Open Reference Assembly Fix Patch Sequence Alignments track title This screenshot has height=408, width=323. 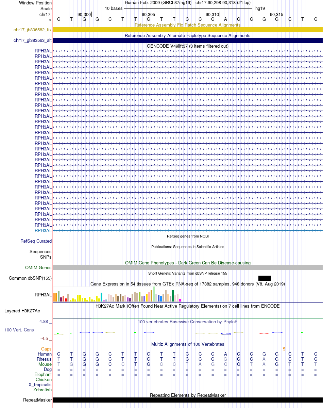[x=187, y=25]
